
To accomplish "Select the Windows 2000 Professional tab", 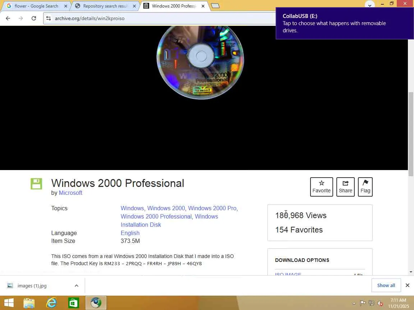I will (174, 6).
